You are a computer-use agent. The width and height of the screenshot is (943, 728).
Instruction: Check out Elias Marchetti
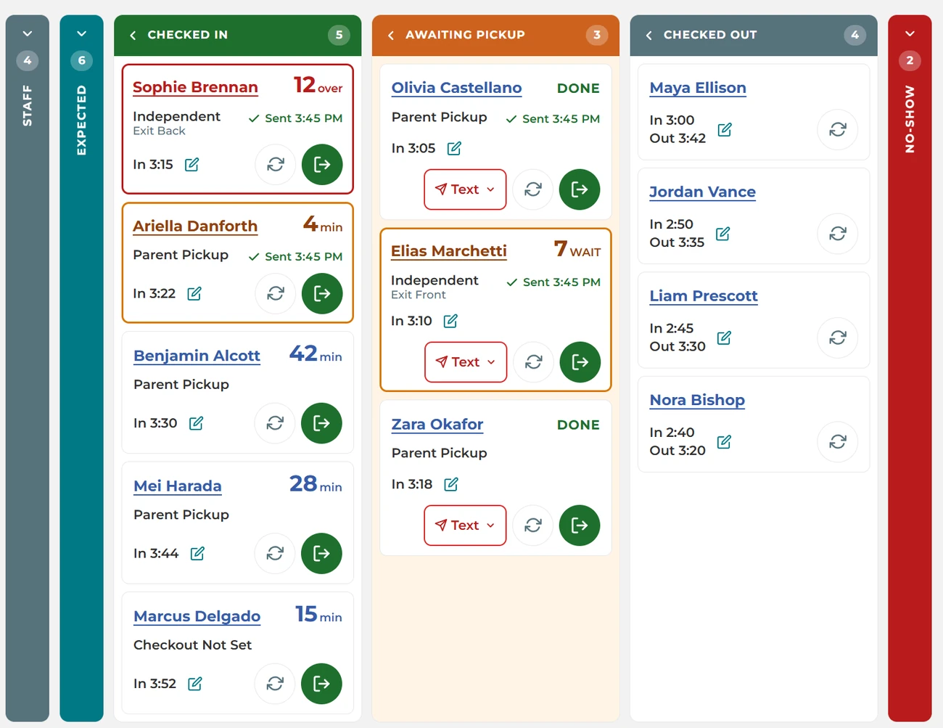(580, 362)
